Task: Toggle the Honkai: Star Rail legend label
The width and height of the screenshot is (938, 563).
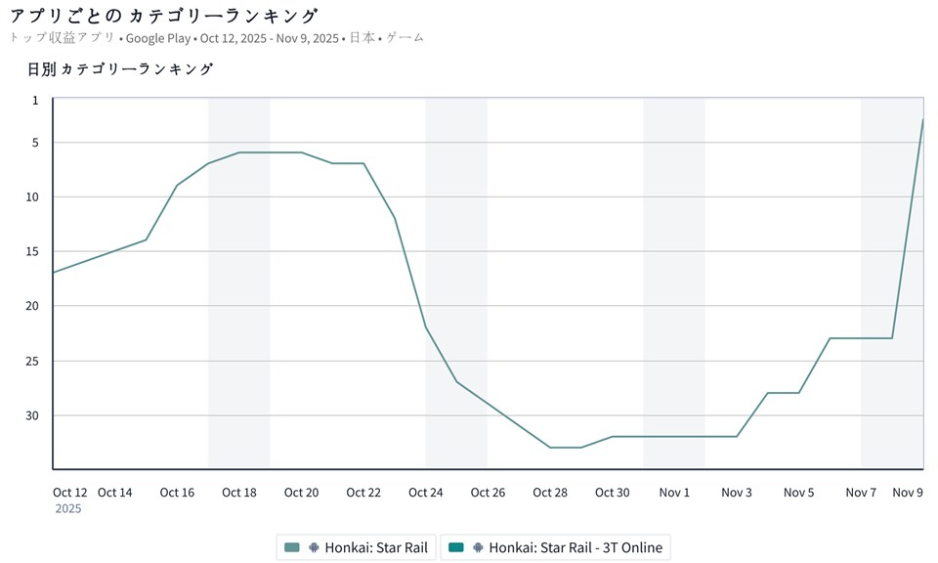Action: coord(375,547)
